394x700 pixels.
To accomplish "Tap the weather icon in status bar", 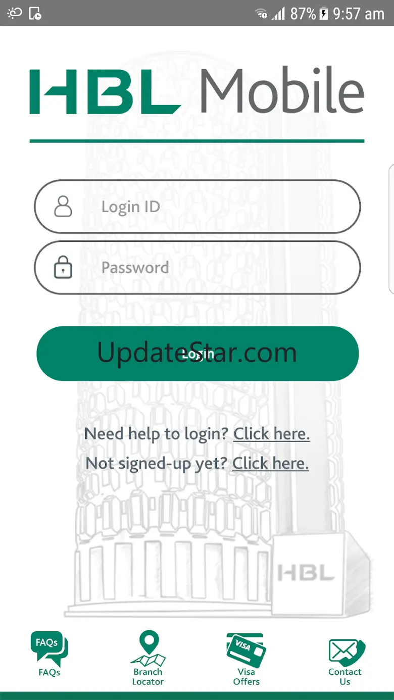I will point(15,13).
